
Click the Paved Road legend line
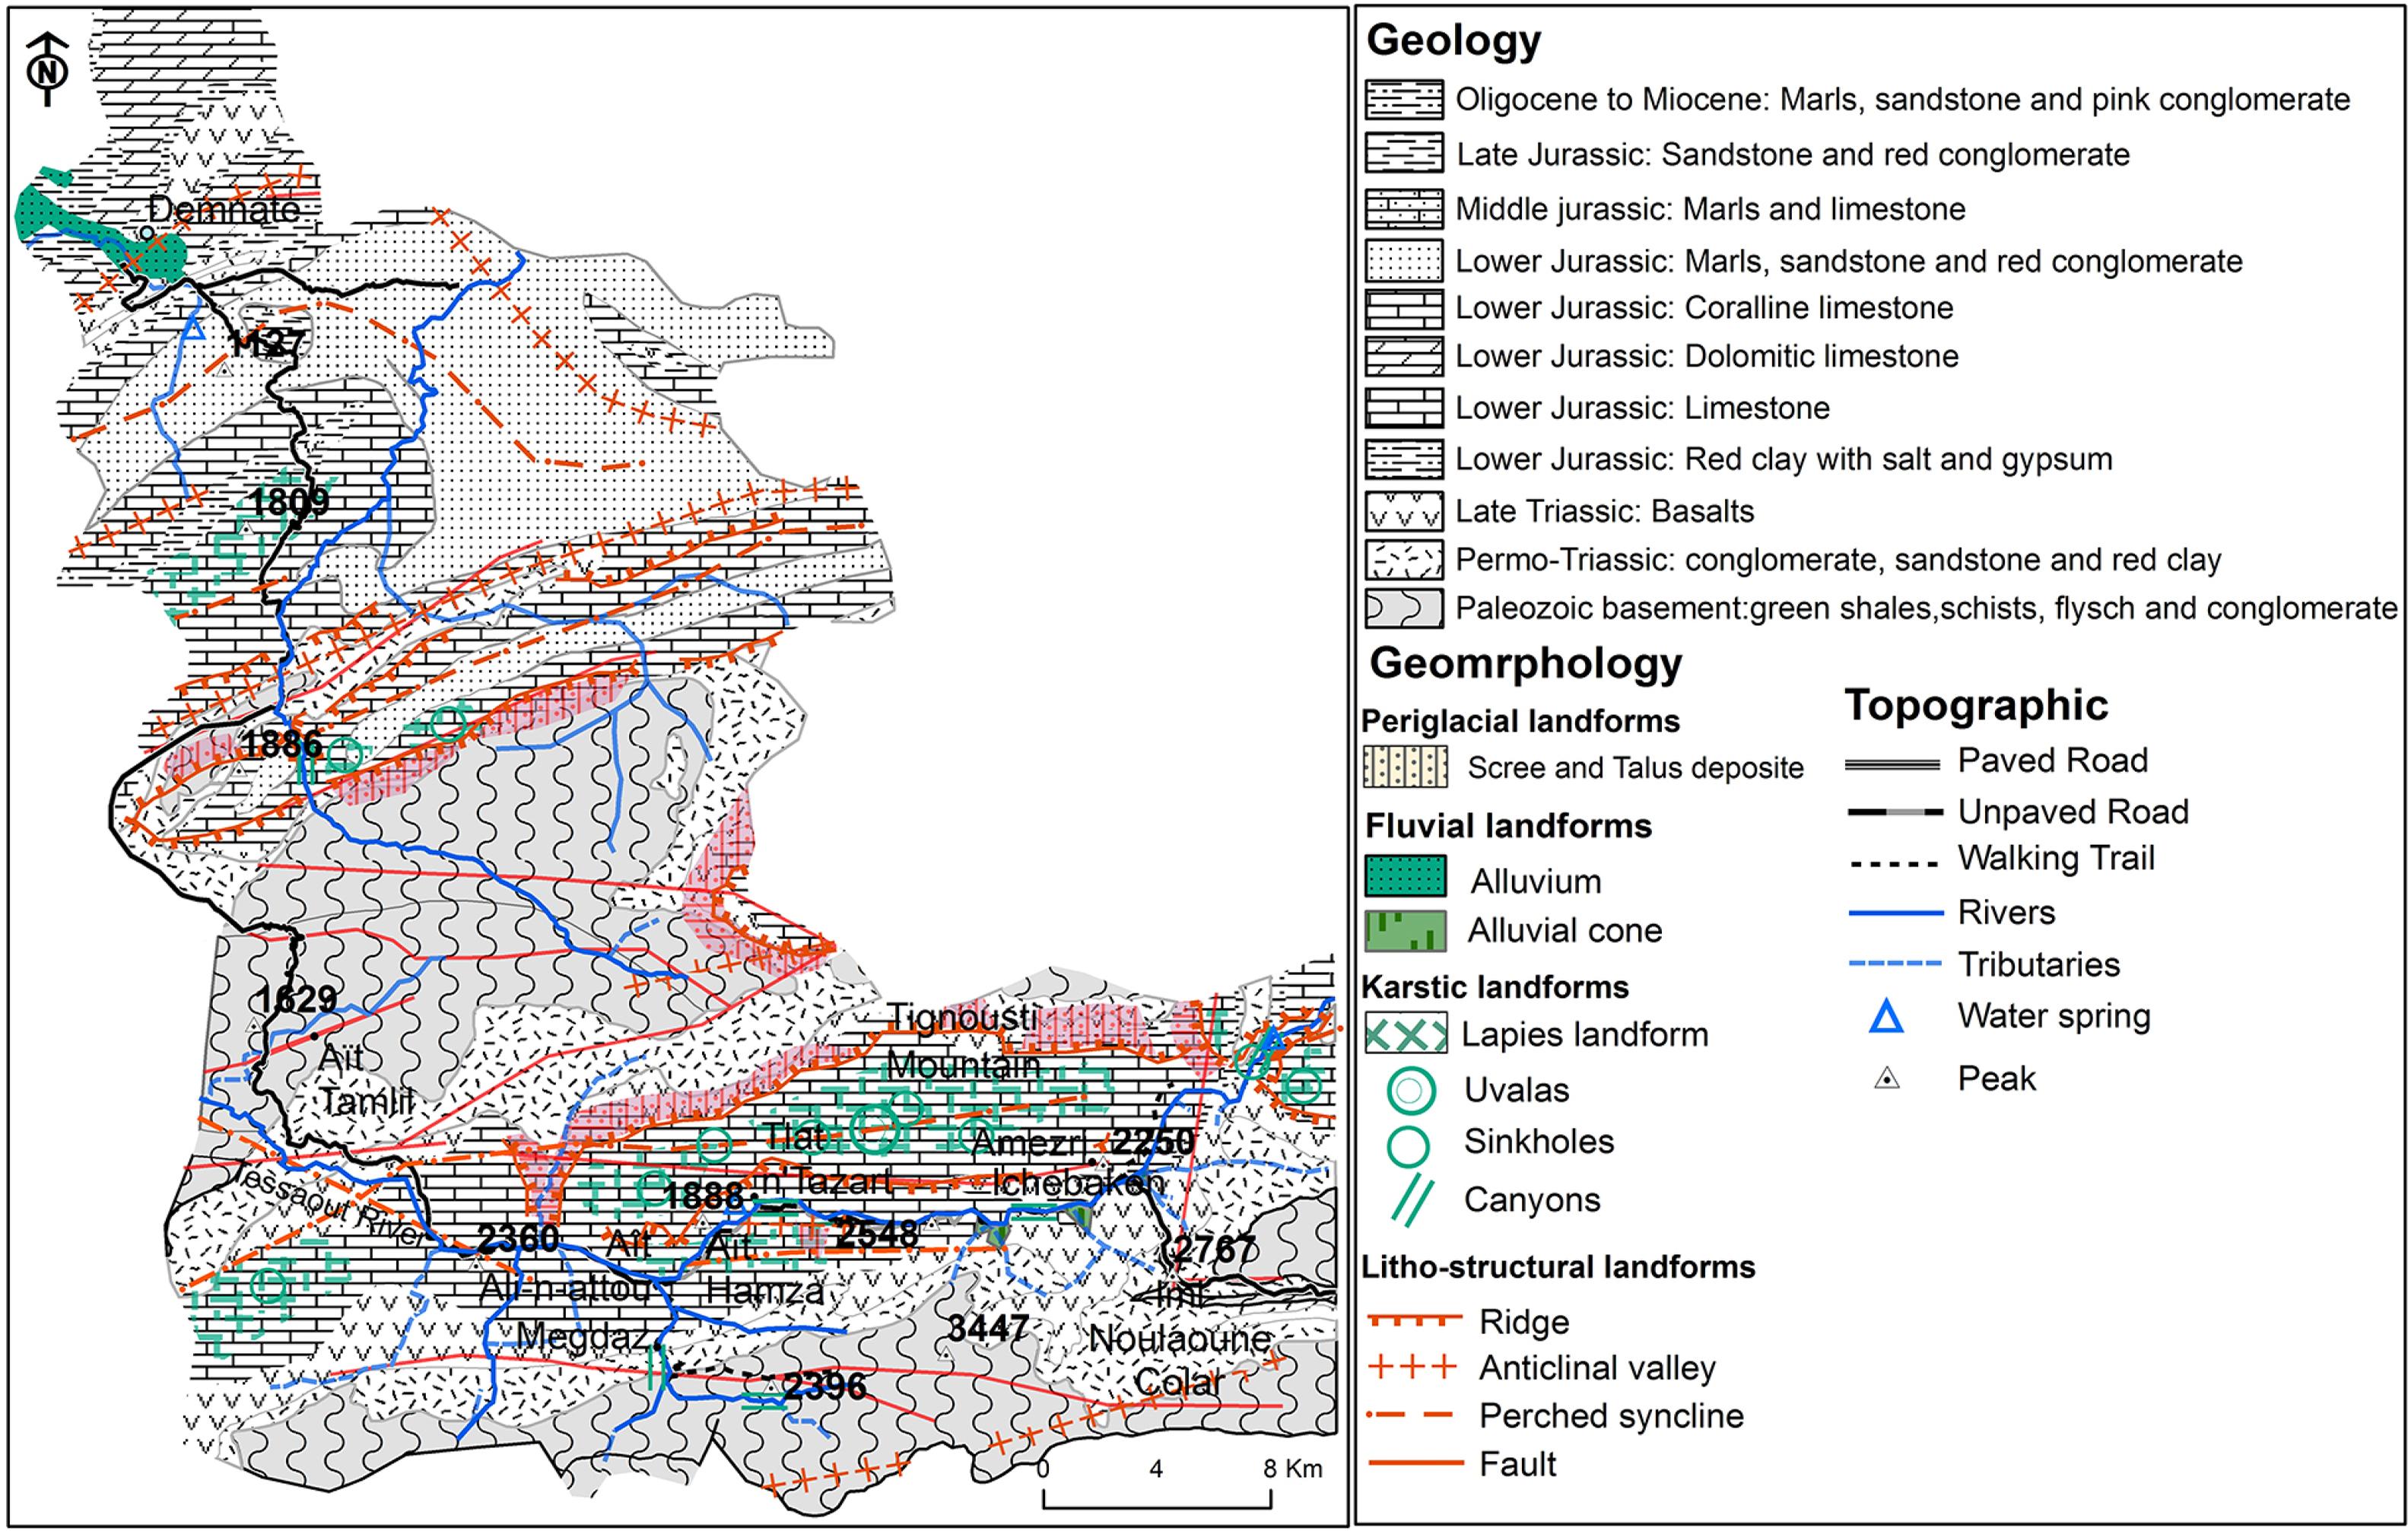(1892, 764)
